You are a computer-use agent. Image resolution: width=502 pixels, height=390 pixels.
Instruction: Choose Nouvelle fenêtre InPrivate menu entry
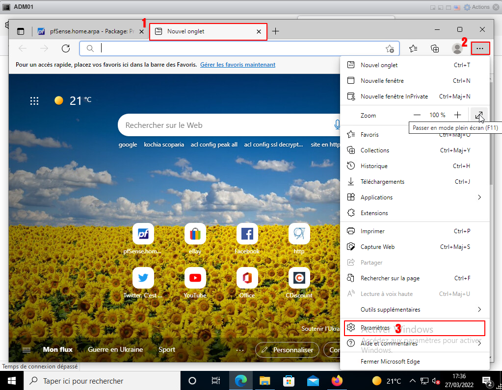pyautogui.click(x=394, y=97)
